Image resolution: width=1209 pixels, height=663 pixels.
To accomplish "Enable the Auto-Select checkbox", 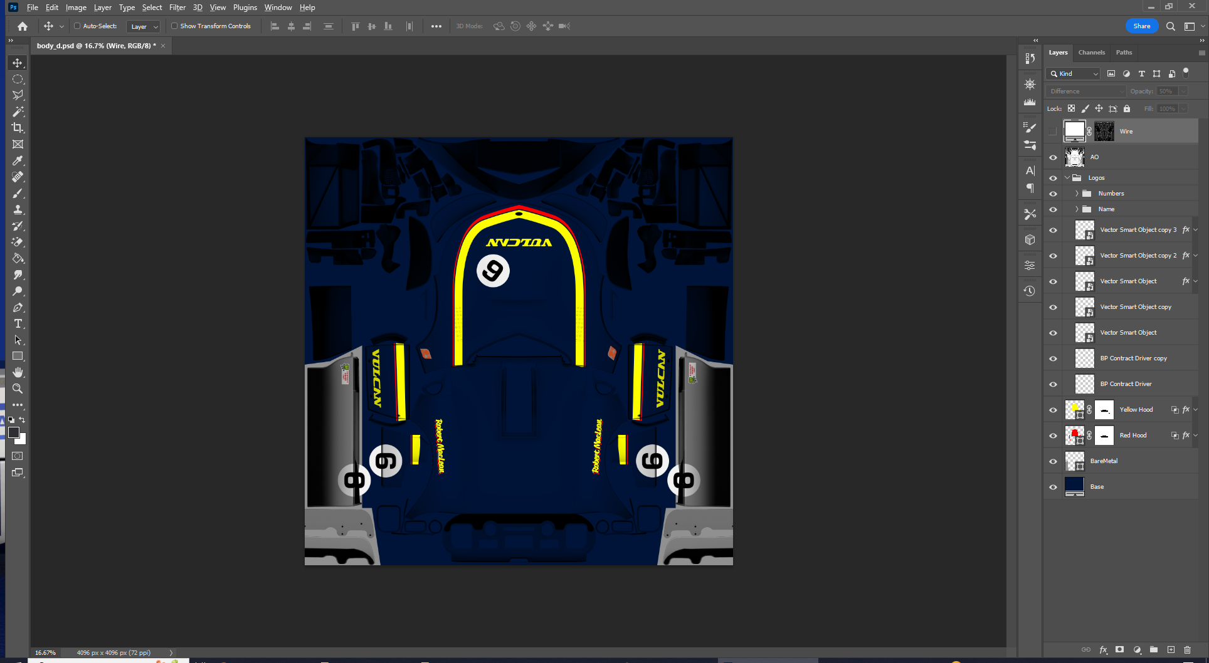I will pyautogui.click(x=77, y=26).
